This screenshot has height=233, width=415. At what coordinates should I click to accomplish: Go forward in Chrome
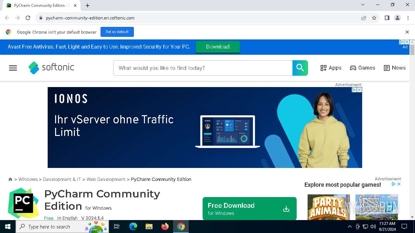18,18
